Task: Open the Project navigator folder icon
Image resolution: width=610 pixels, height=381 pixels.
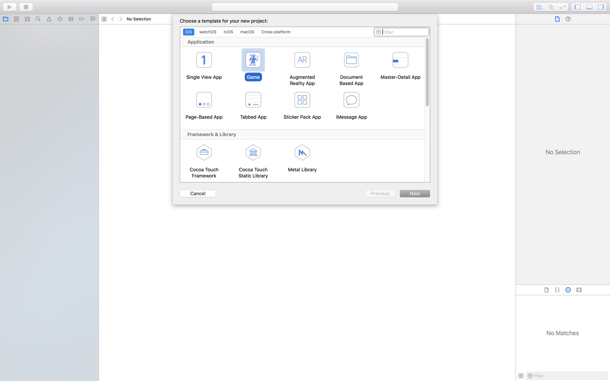Action: 6,19
